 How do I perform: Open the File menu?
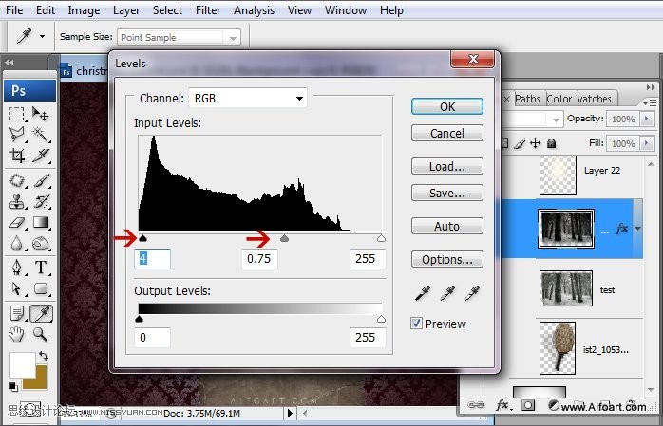pyautogui.click(x=14, y=10)
